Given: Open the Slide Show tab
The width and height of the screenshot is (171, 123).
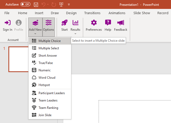Looking at the screenshot, I should click(x=142, y=13).
